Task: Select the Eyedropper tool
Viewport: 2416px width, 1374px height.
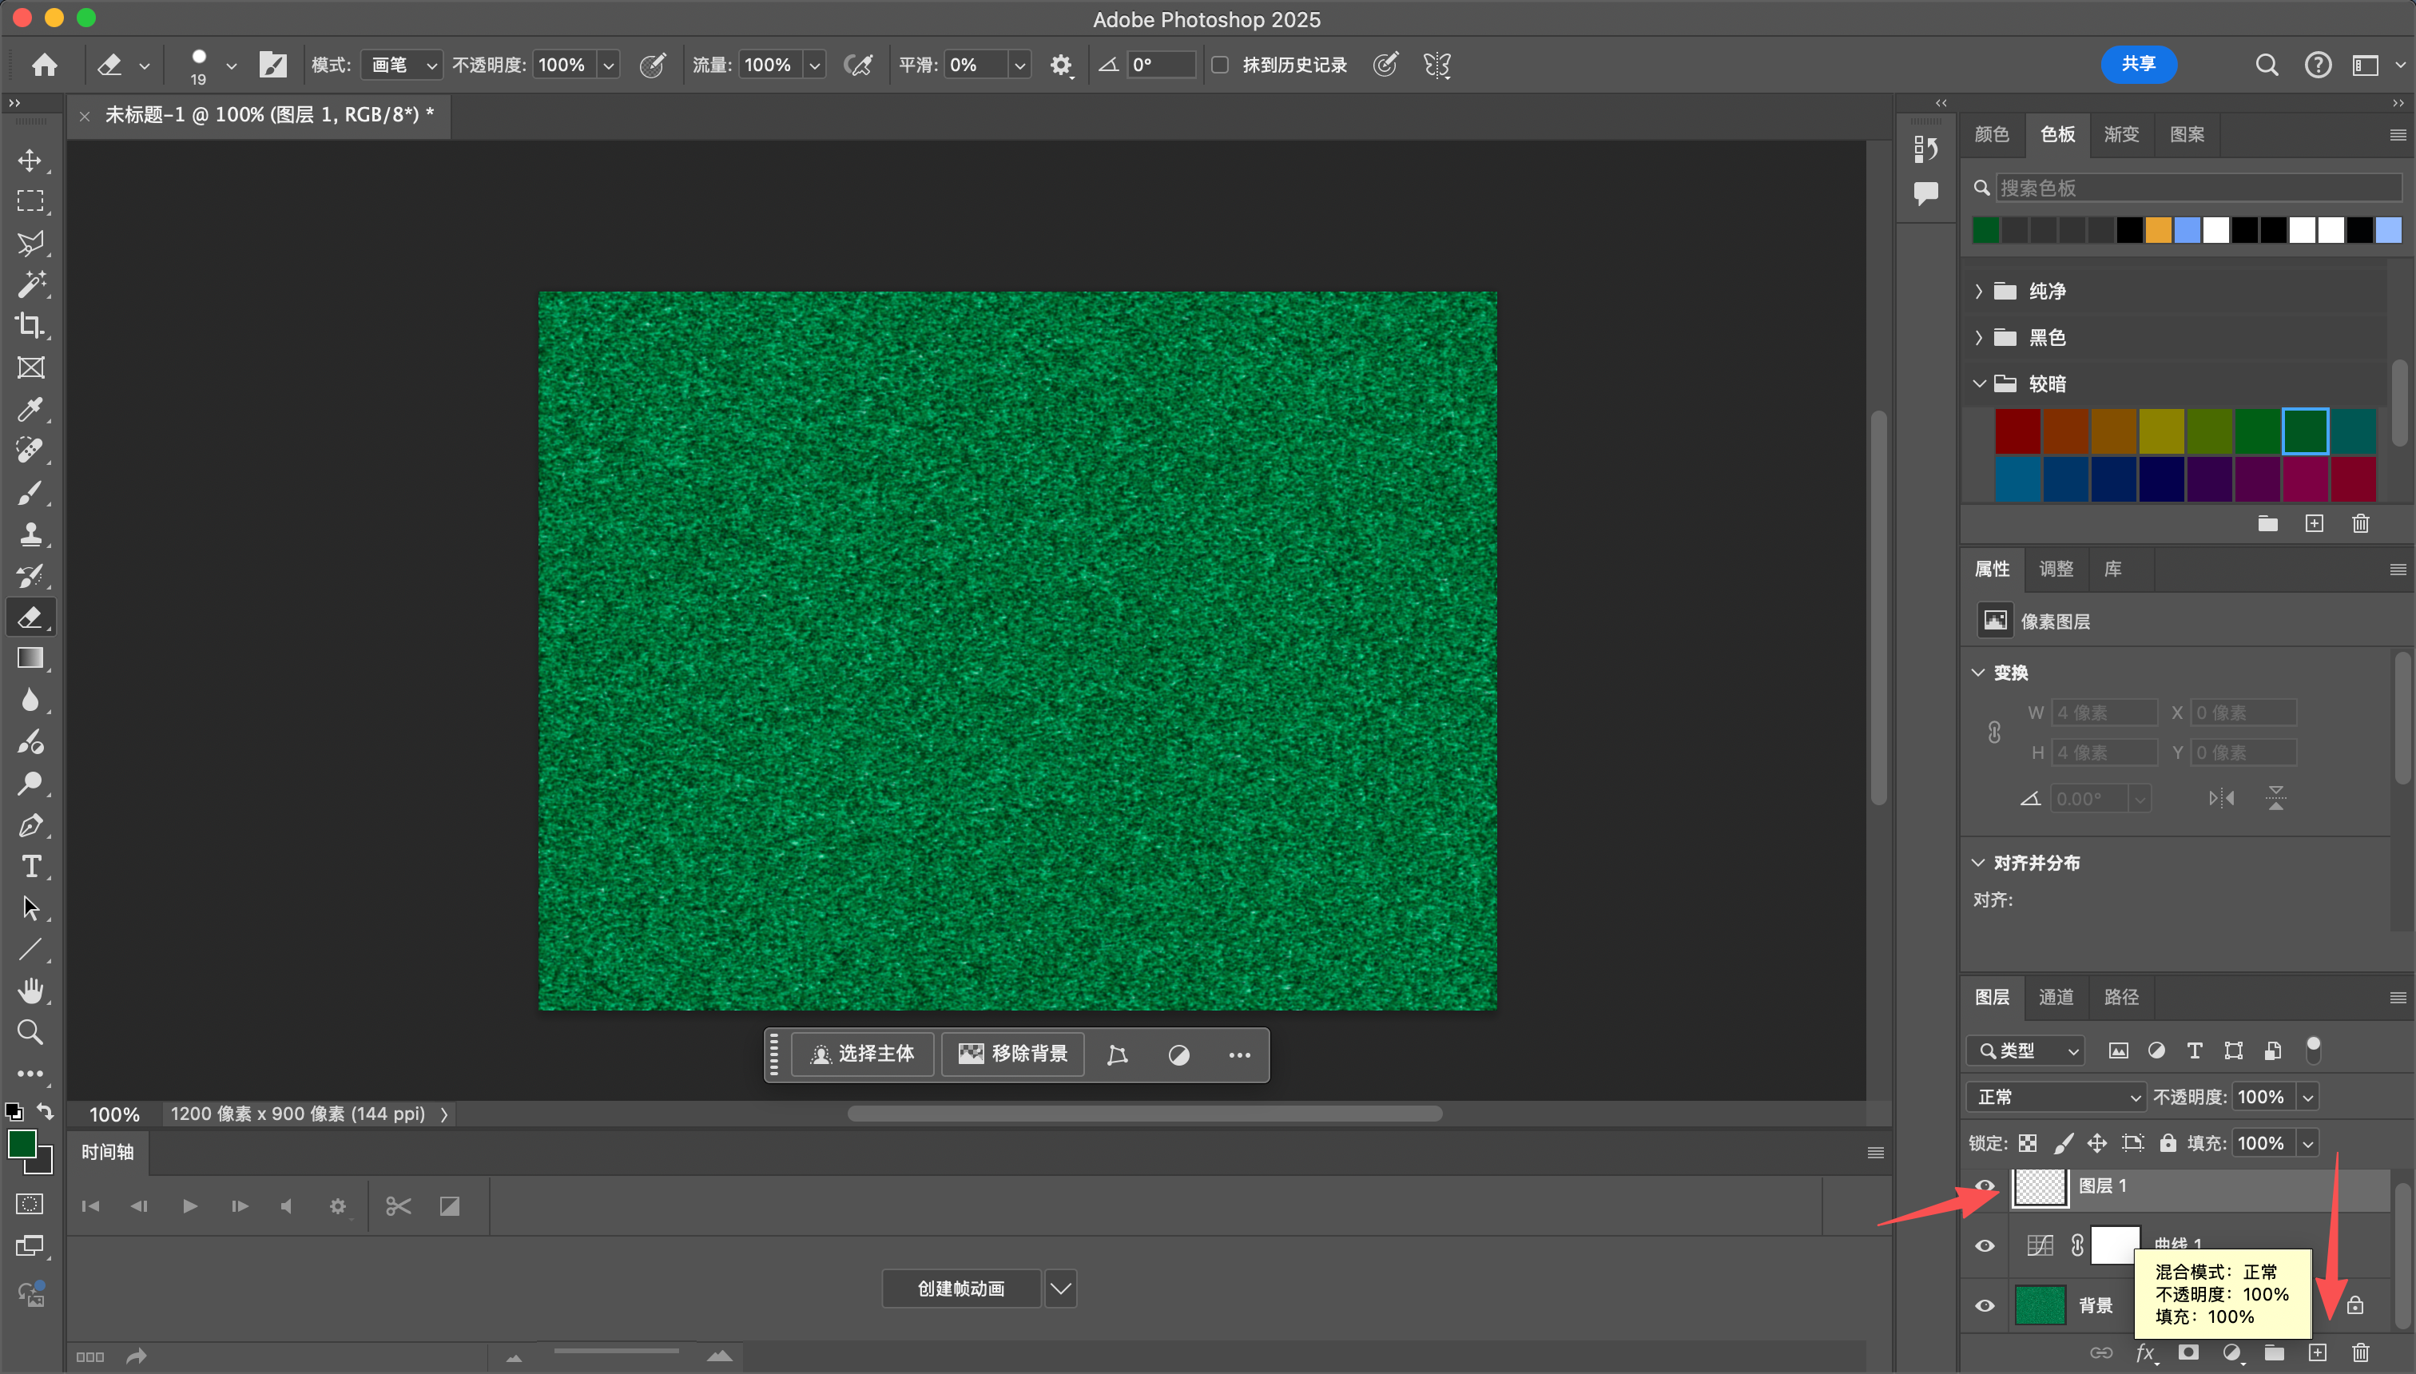Action: coord(30,409)
